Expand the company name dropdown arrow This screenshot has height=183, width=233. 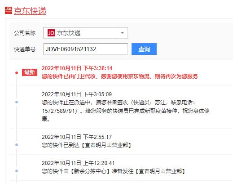[122, 33]
